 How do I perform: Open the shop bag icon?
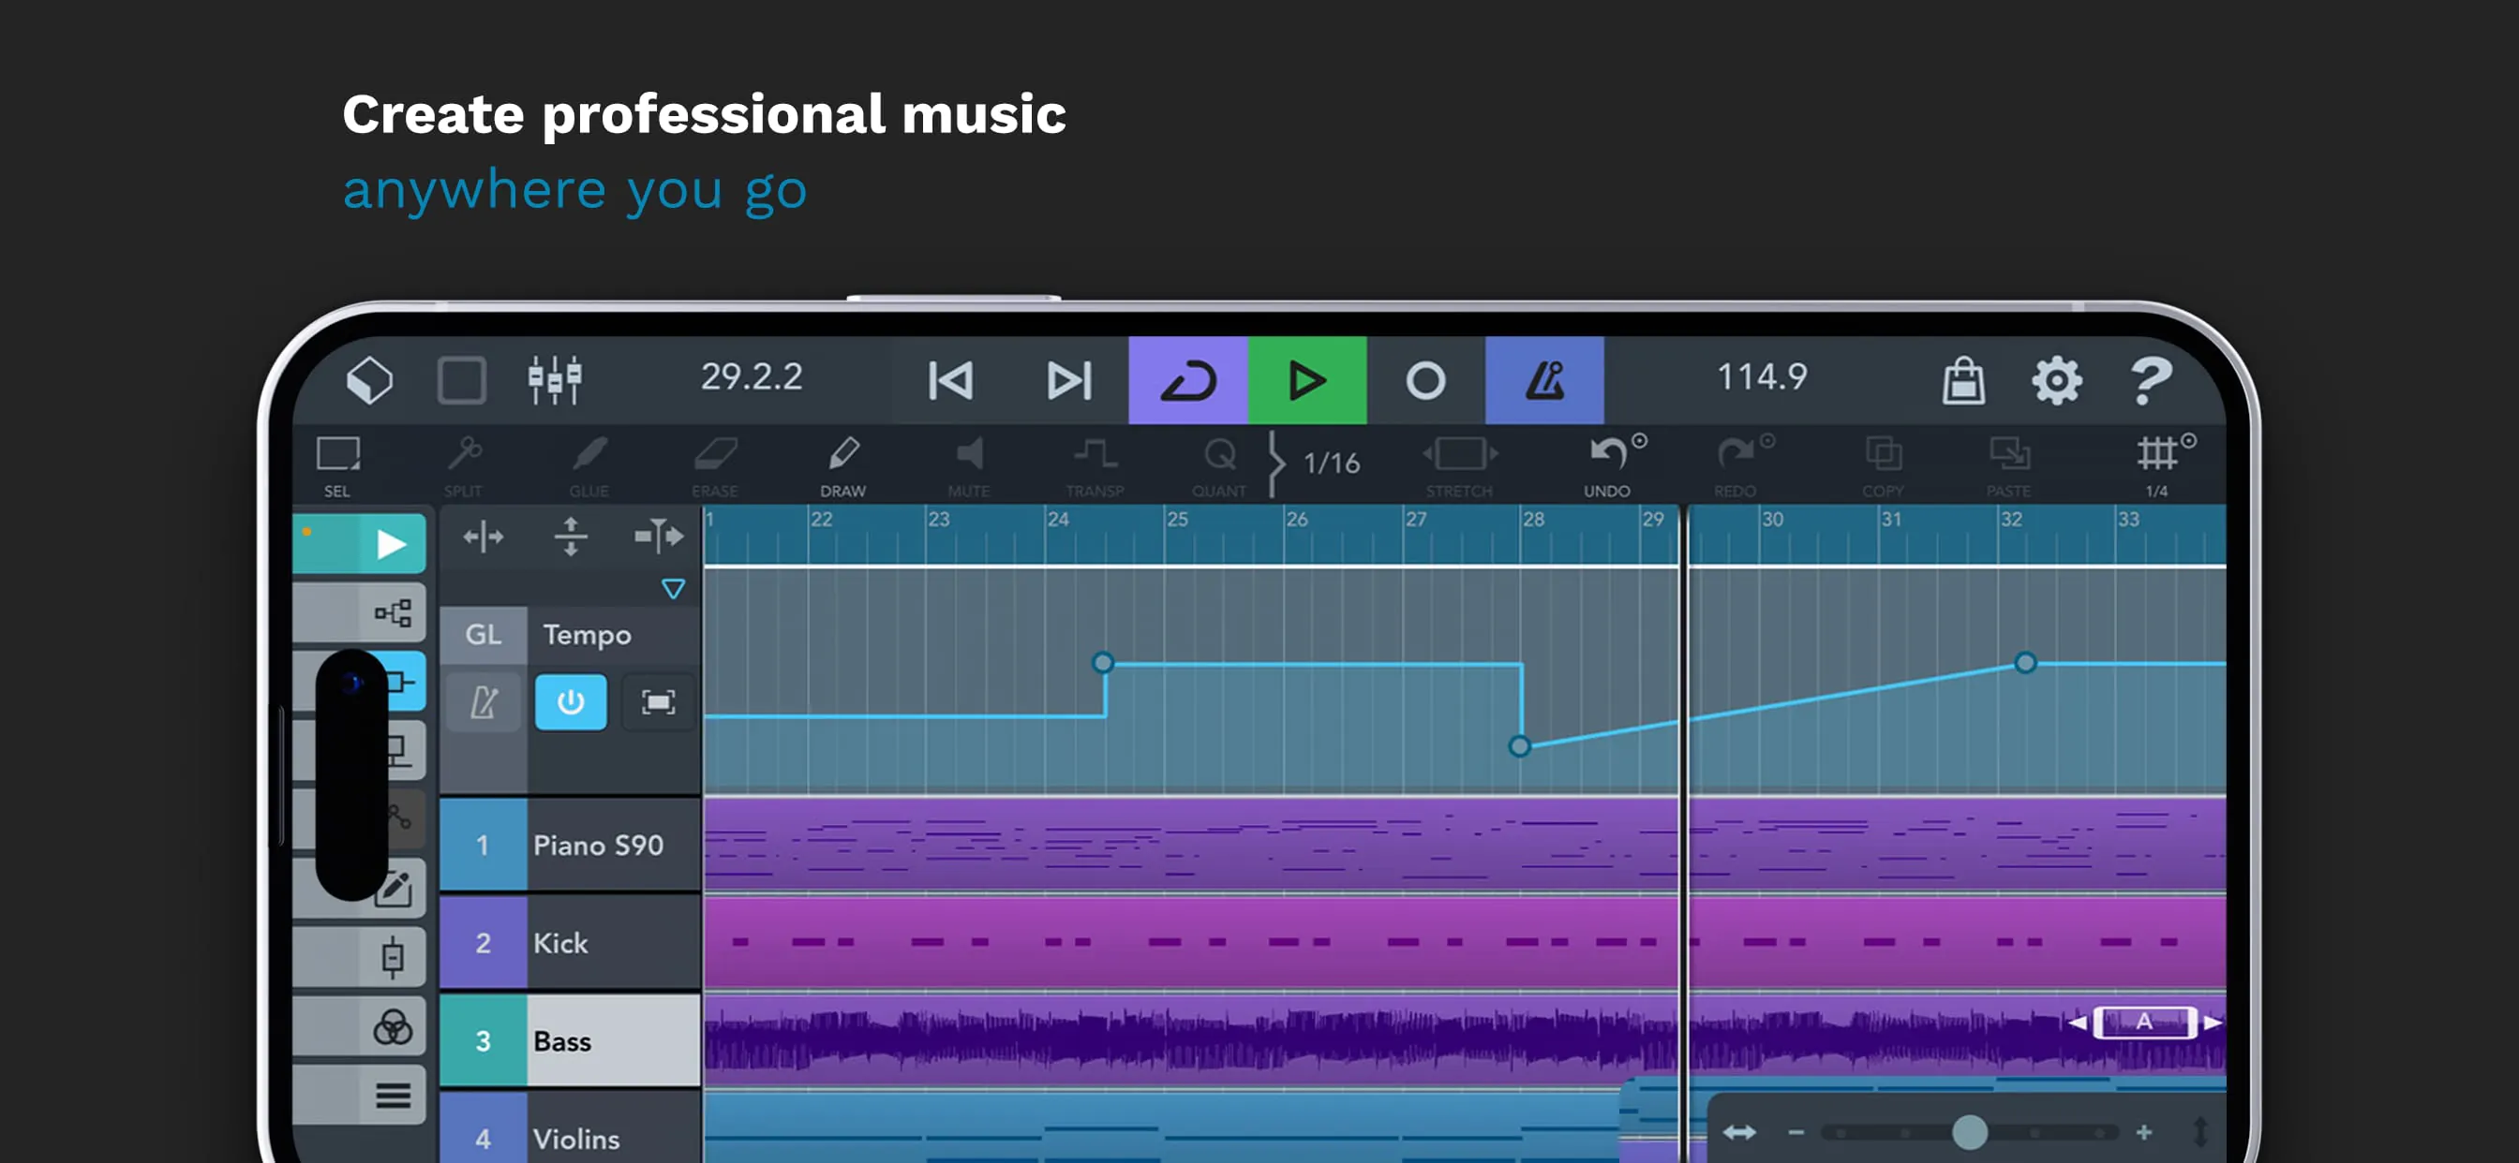[x=1961, y=380]
